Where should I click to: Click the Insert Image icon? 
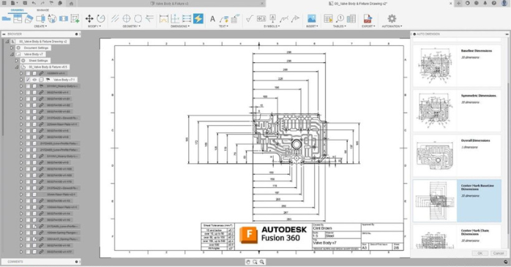(312, 18)
